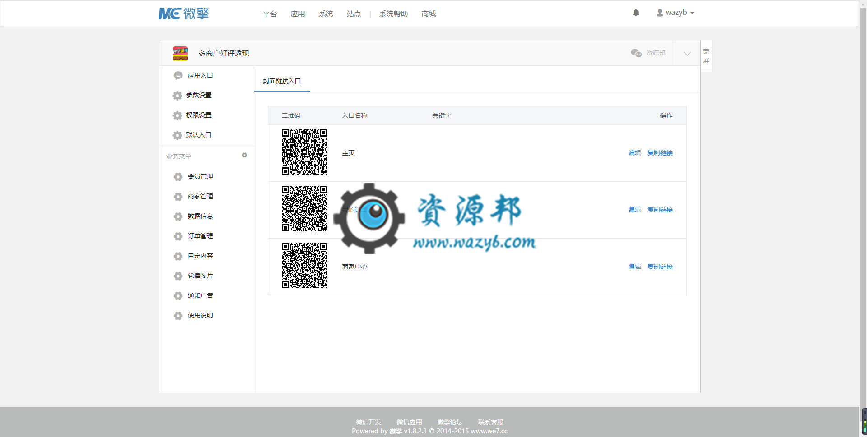
Task: Click the gear icon next to 订单管理
Action: tap(178, 236)
